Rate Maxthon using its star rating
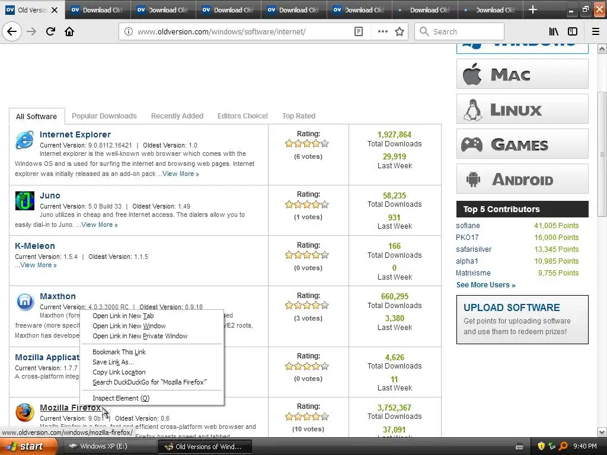Viewport: 607px width, 455px height. click(307, 305)
